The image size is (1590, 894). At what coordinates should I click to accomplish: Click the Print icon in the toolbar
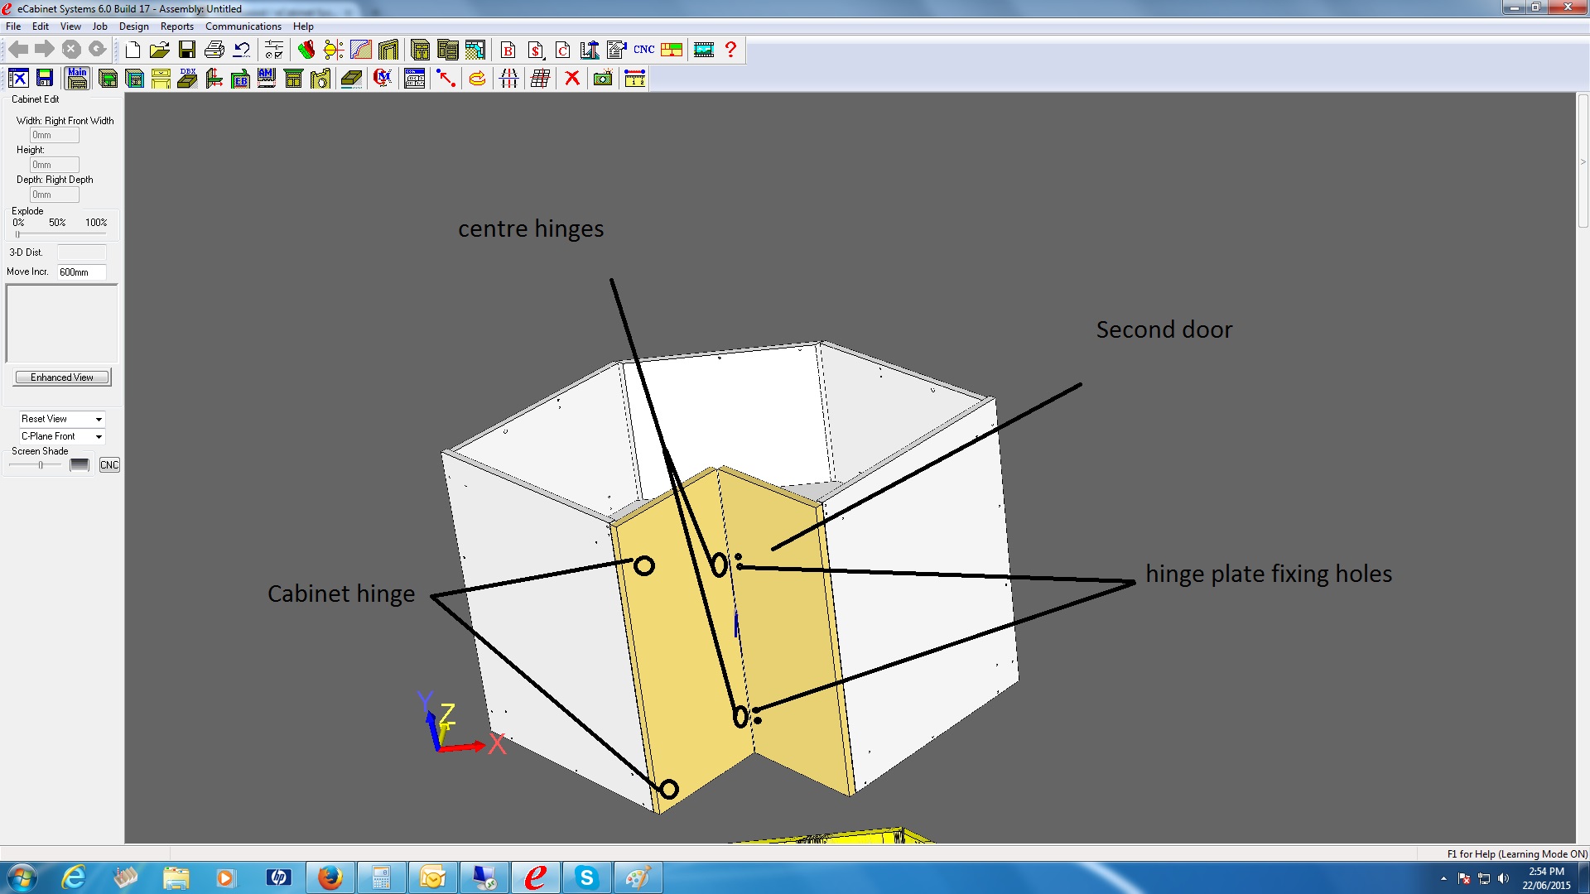[x=214, y=50]
